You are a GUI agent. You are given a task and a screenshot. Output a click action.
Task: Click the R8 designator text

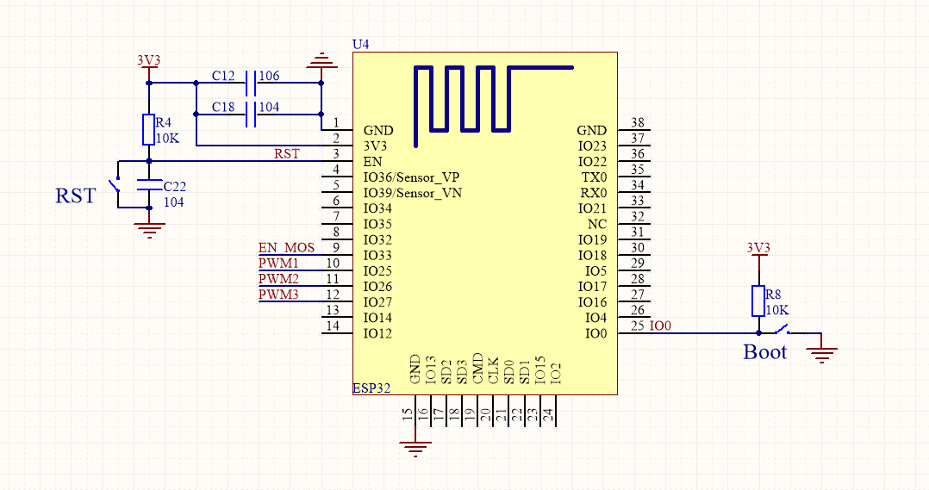(773, 295)
